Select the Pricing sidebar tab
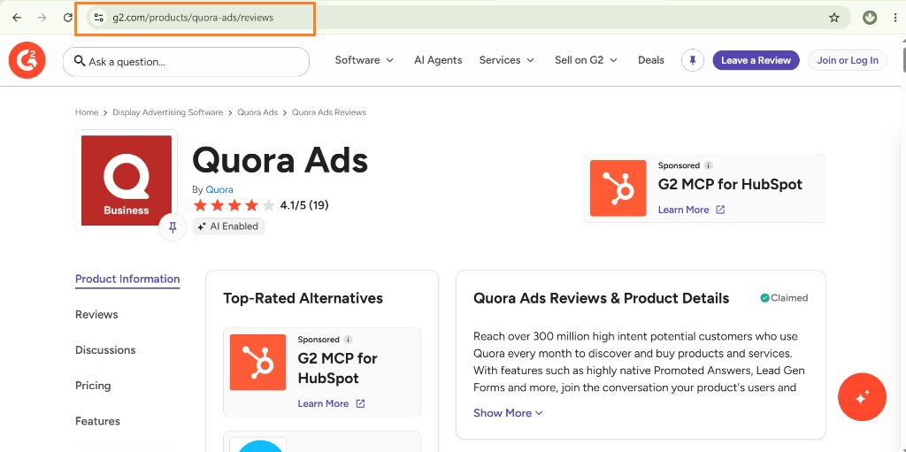The width and height of the screenshot is (906, 452). (x=93, y=386)
